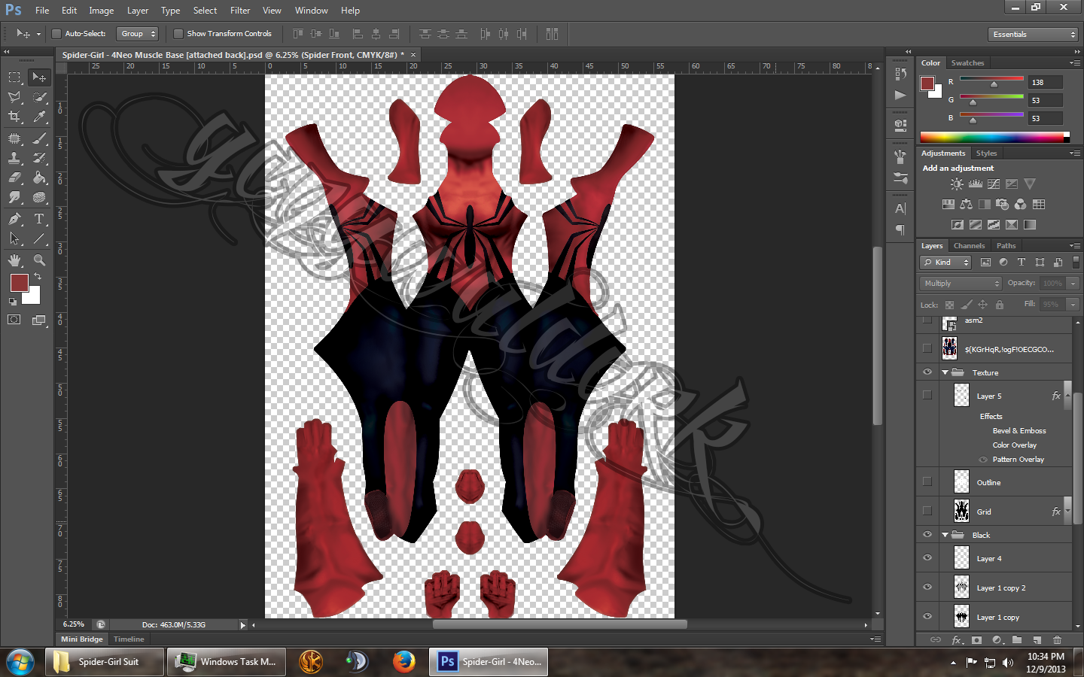
Task: Select the Pen tool
Action: 14,219
